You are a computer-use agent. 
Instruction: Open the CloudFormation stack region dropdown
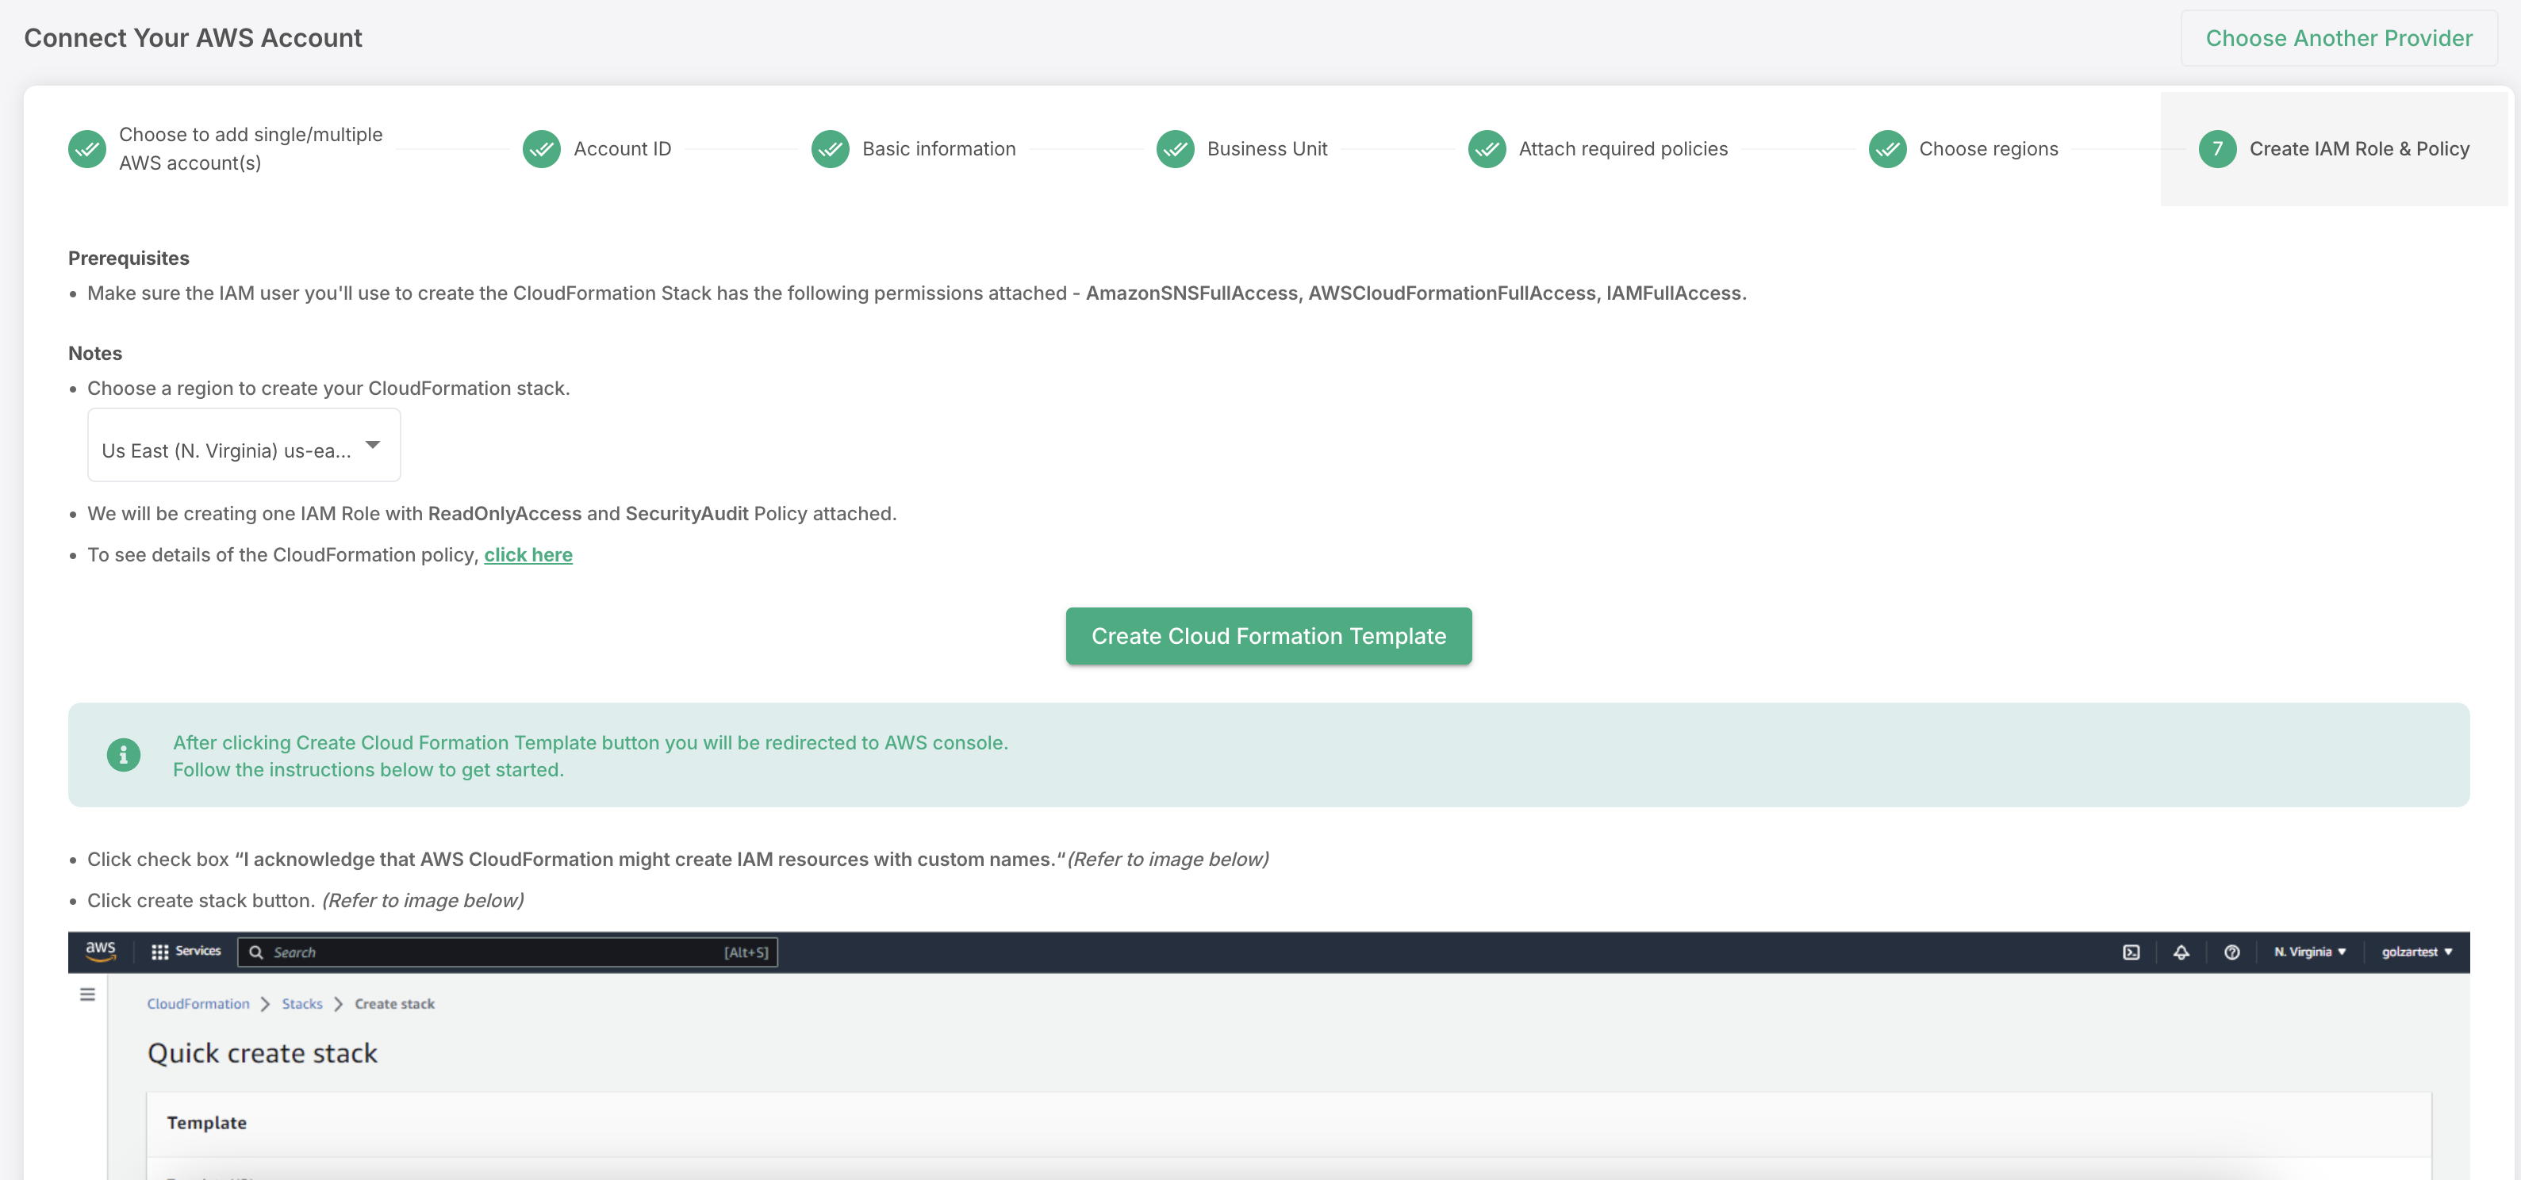(244, 446)
